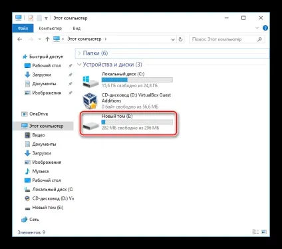
Task: Click the Элементов: 9 status text
Action: coord(31,232)
